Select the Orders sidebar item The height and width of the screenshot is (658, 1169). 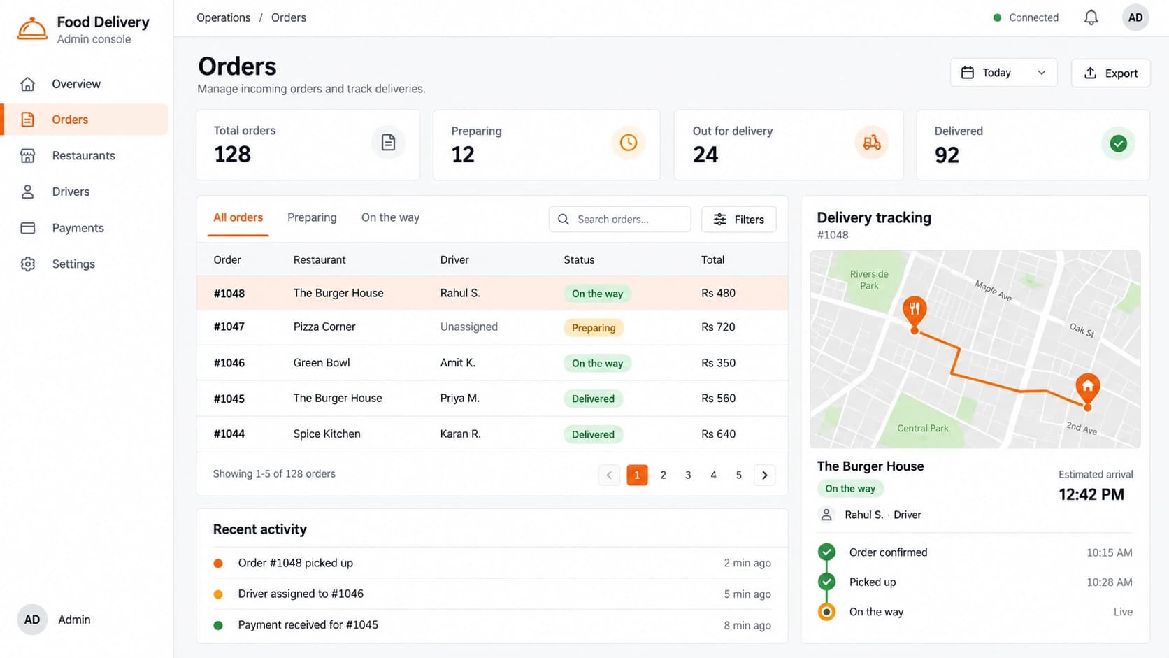coord(84,120)
